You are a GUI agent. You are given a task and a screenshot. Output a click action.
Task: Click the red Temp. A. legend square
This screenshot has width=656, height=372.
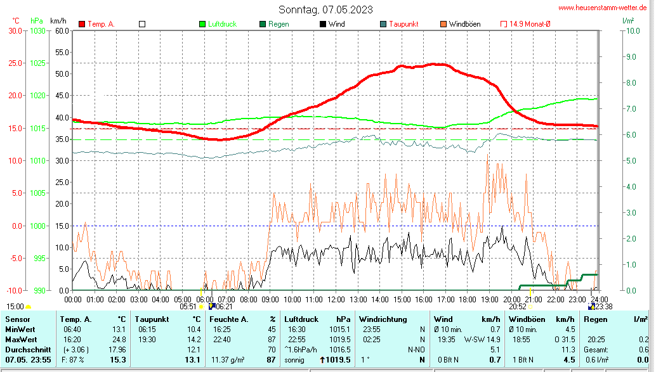click(x=82, y=24)
